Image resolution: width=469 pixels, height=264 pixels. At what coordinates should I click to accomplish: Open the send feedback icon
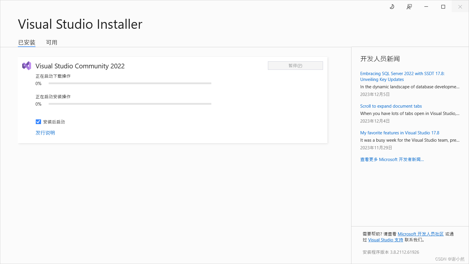[409, 7]
